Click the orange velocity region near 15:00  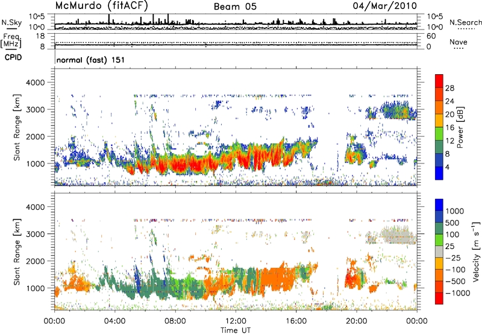coord(277,279)
